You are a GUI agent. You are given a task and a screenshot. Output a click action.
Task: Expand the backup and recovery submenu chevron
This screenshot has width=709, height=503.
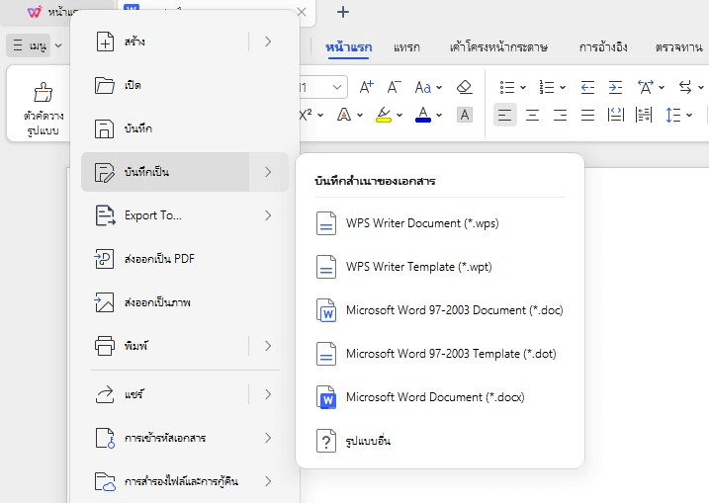tap(268, 481)
